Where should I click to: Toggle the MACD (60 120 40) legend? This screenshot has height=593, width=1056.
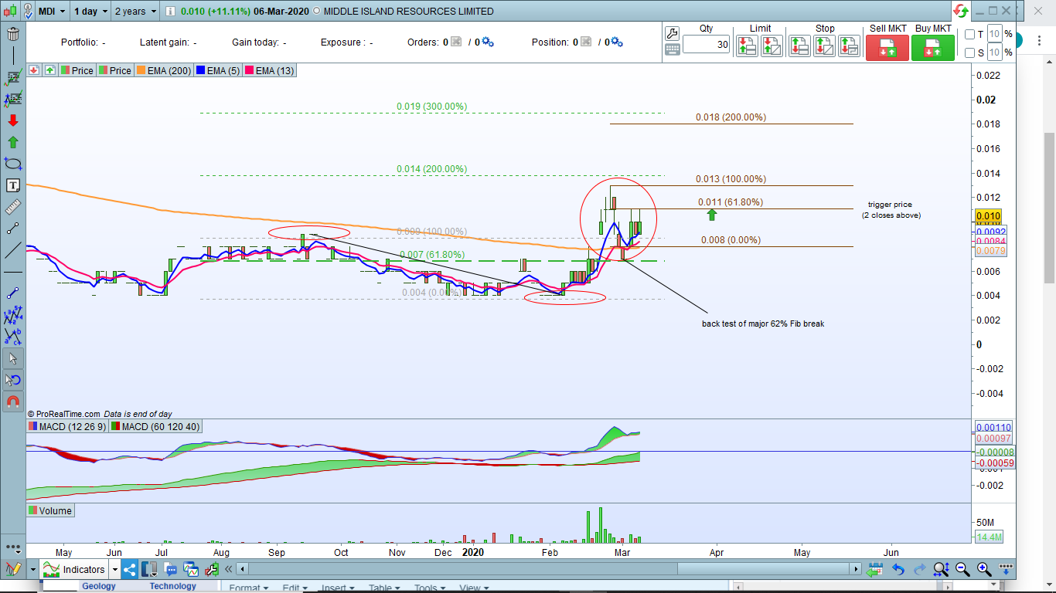[x=155, y=426]
